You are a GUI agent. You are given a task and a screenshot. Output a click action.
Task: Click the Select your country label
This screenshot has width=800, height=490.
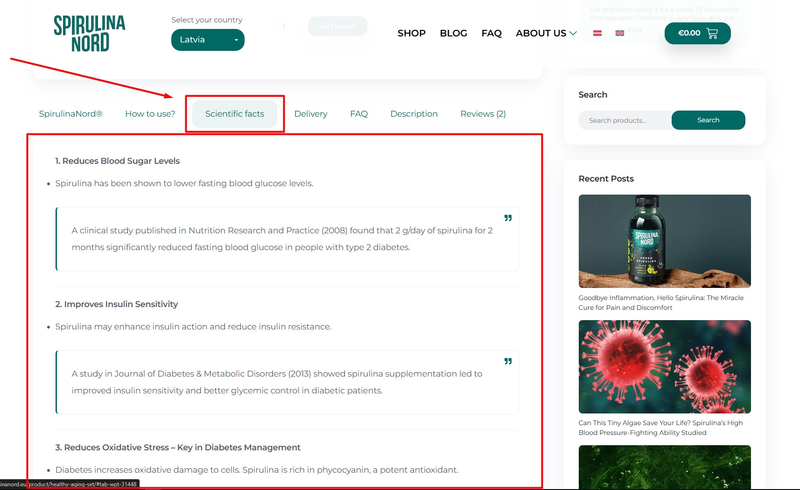[207, 20]
